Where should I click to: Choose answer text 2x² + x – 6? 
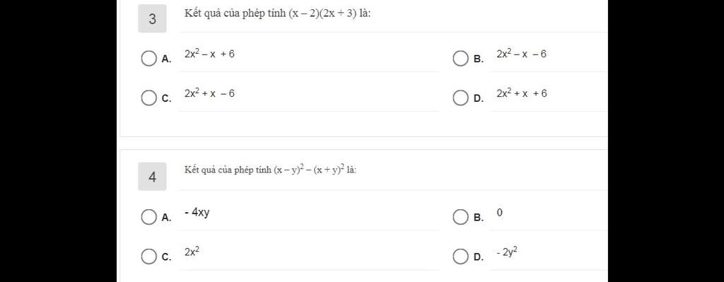(209, 93)
